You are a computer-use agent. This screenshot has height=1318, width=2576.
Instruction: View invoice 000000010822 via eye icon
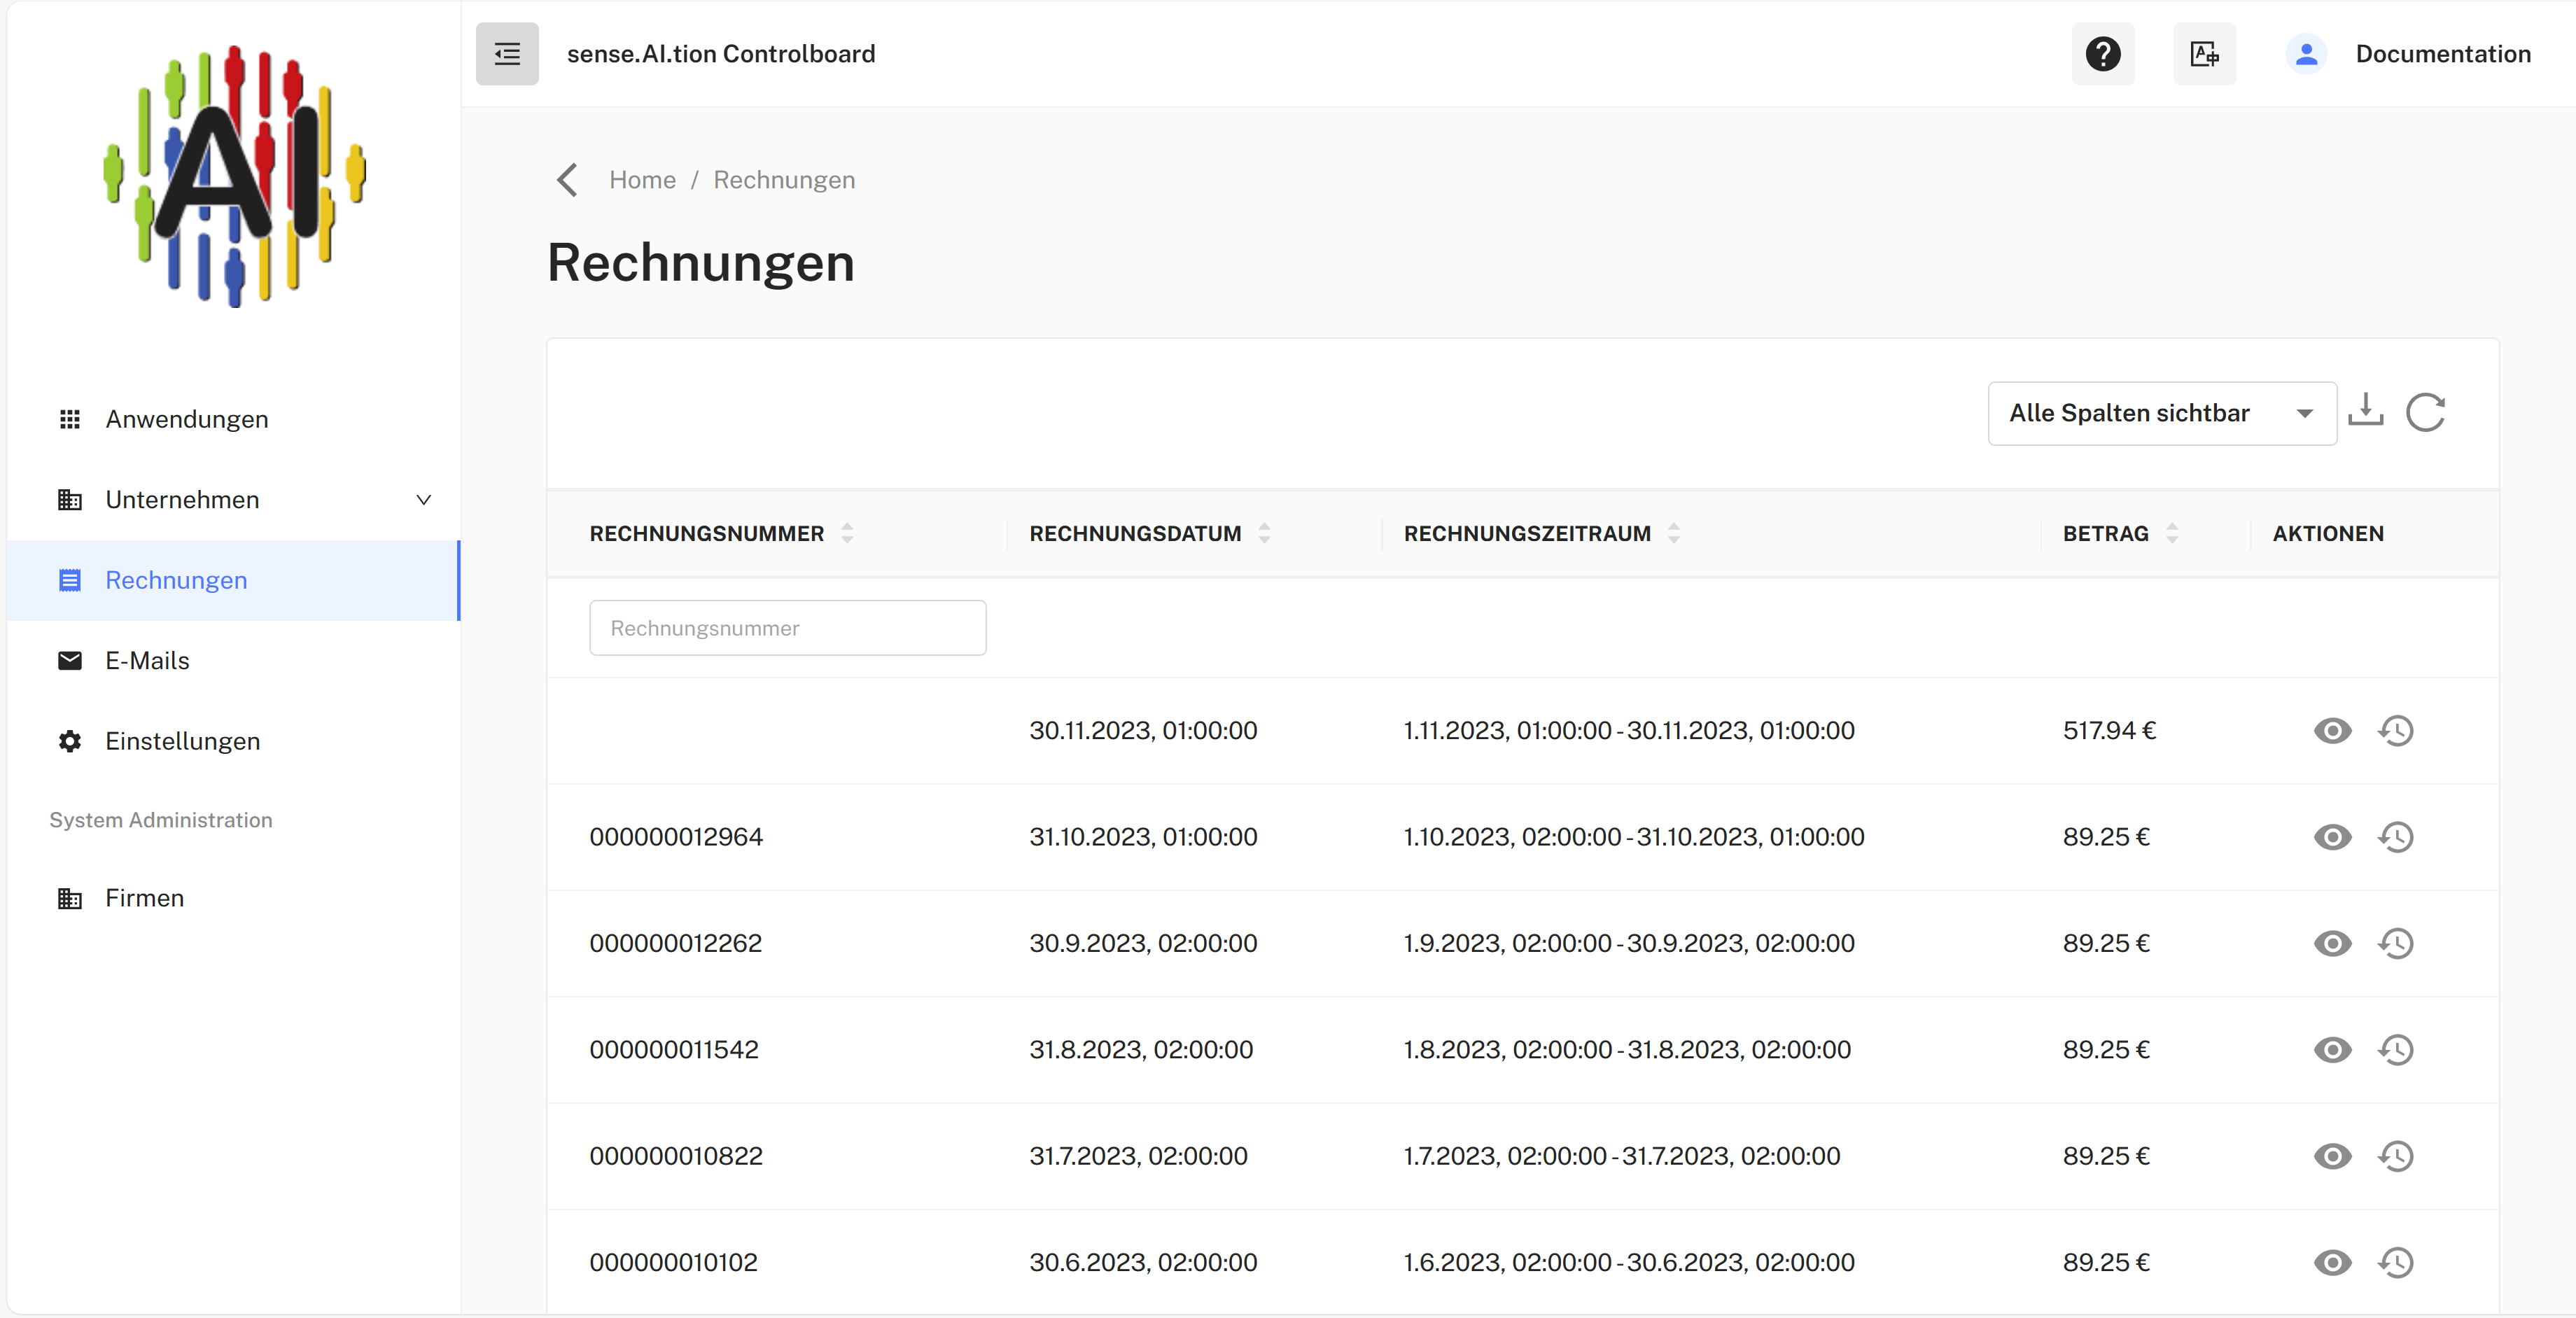point(2332,1156)
